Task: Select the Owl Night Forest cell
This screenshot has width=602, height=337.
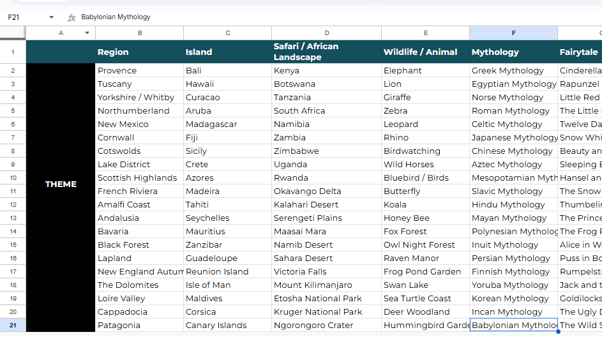Action: [x=425, y=245]
